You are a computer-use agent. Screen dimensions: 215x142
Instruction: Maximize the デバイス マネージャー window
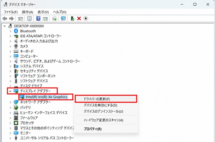point(195,4)
